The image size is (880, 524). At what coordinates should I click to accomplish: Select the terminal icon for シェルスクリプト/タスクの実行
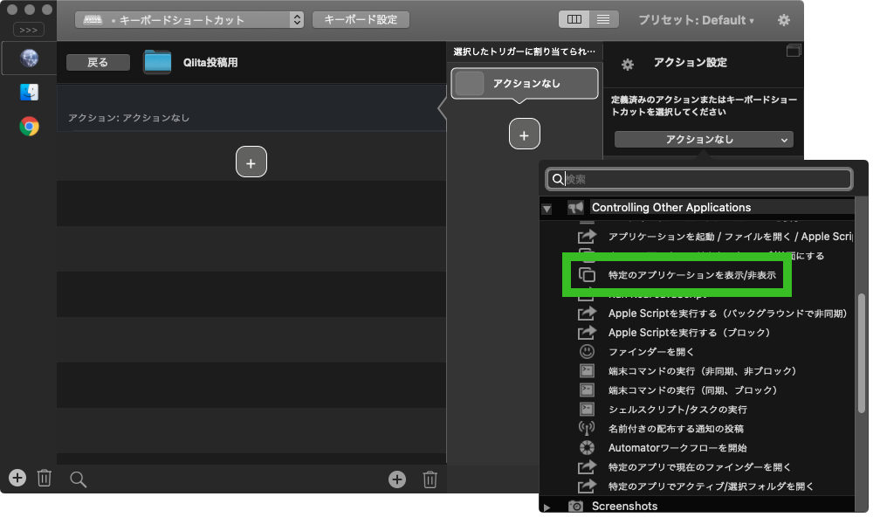[x=587, y=409]
